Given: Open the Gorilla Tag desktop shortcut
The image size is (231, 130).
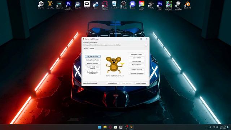Looking at the screenshot, I should (151, 5).
